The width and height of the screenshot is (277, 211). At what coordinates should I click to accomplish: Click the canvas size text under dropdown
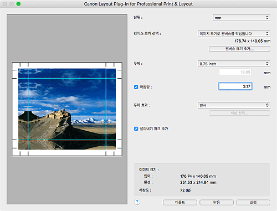(x=253, y=41)
